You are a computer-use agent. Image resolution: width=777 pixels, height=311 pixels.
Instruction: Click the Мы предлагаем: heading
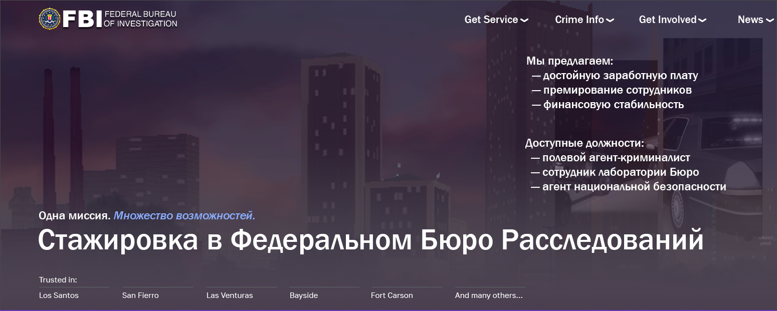point(570,61)
